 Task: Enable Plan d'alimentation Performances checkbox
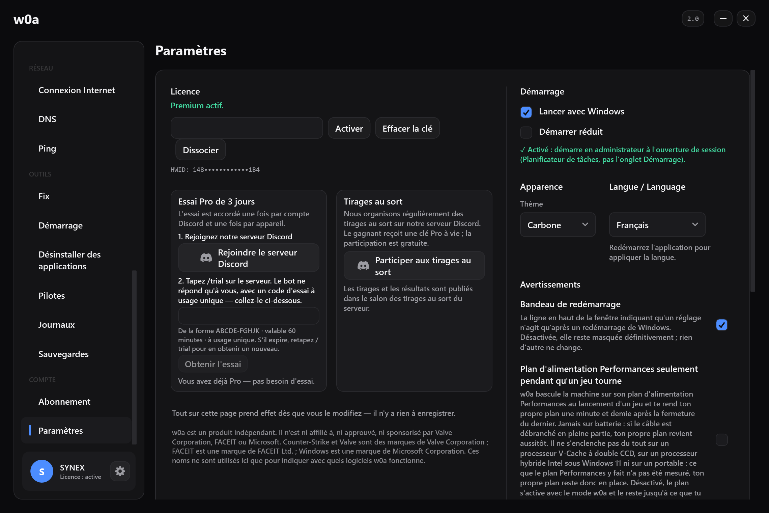722,440
